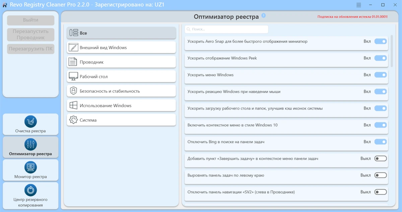
Task: Click text Ускорить отображение Windows Peek
Action: coord(222,58)
